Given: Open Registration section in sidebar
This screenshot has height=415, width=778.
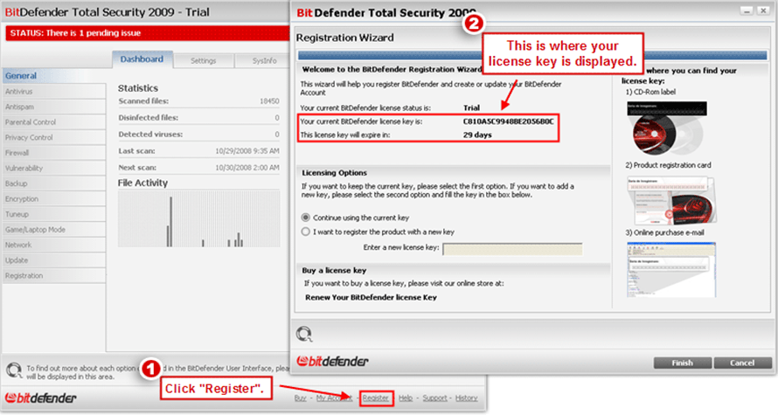Looking at the screenshot, I should [x=53, y=276].
